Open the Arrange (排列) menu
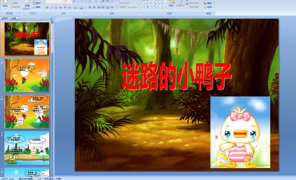The width and height of the screenshot is (296, 180). tap(171, 4)
